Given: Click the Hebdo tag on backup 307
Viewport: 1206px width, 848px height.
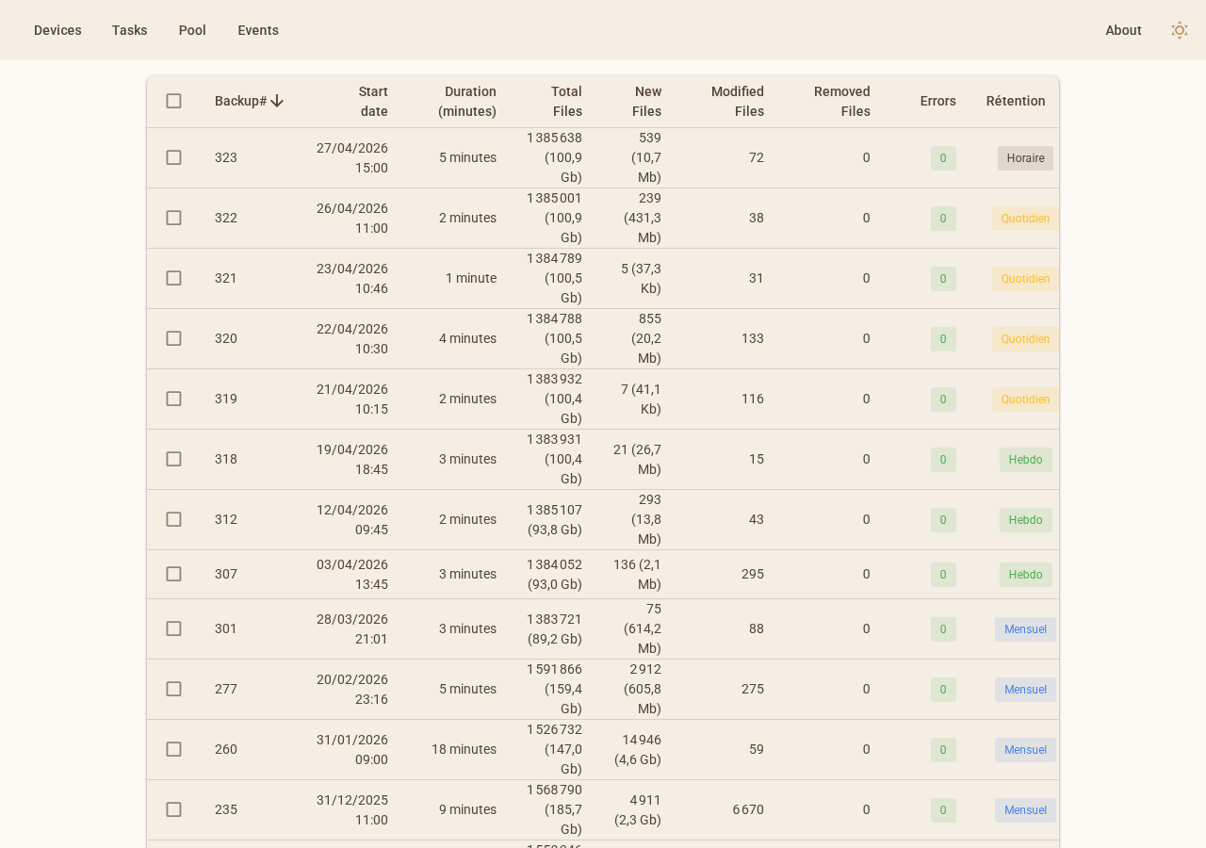Looking at the screenshot, I should 1026,575.
